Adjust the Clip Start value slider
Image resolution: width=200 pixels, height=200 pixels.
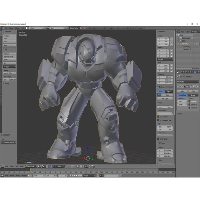point(165,127)
